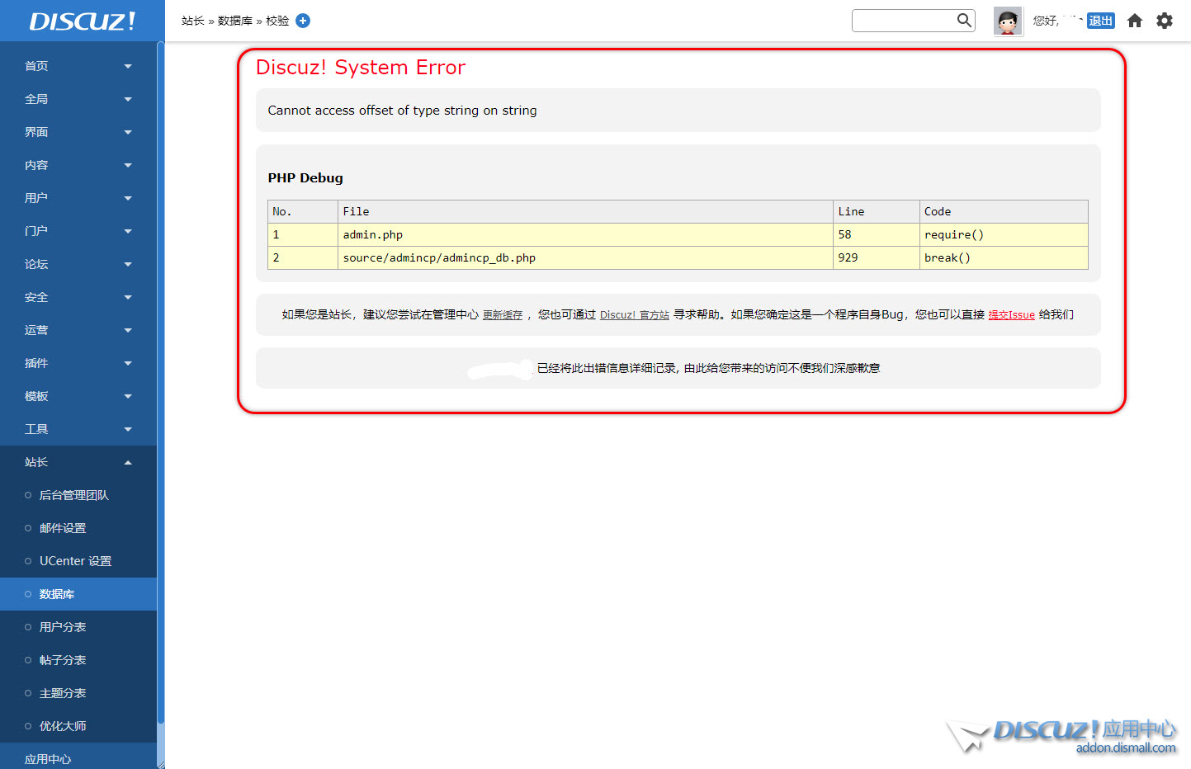This screenshot has width=1191, height=769.
Task: Expand the 论坛 sidebar menu arrow
Action: 128,264
